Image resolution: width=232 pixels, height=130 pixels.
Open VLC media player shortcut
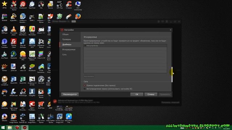coord(14,31)
